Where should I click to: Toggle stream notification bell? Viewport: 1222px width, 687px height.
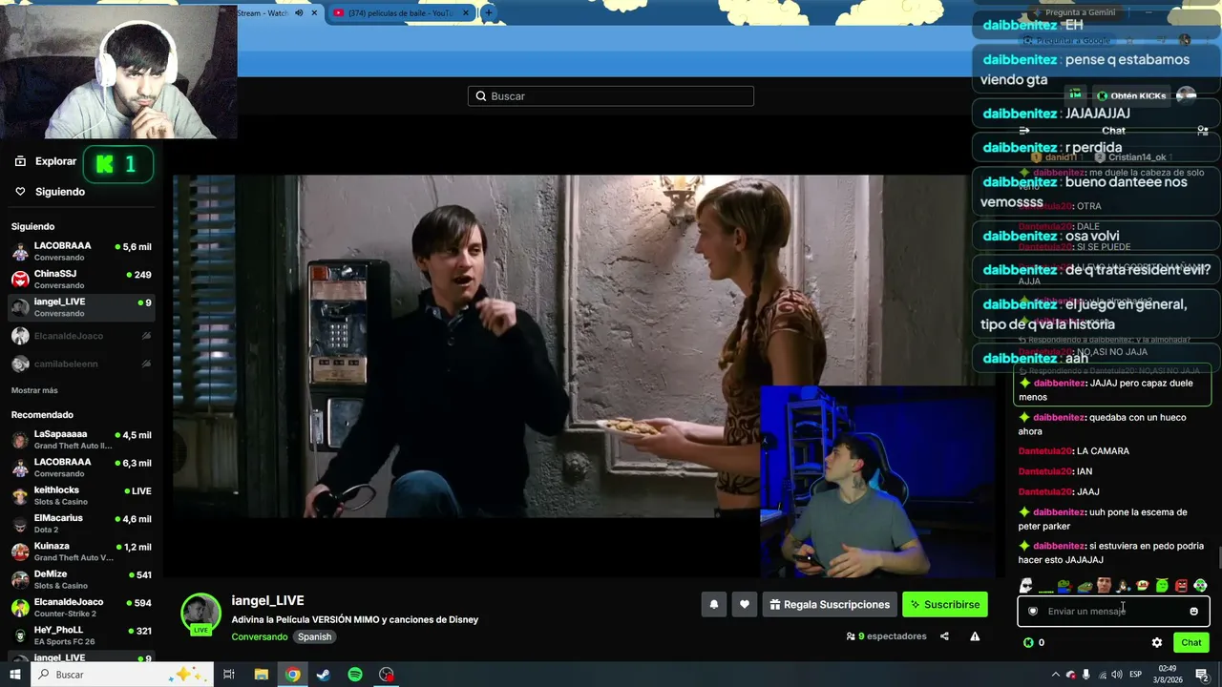click(713, 604)
